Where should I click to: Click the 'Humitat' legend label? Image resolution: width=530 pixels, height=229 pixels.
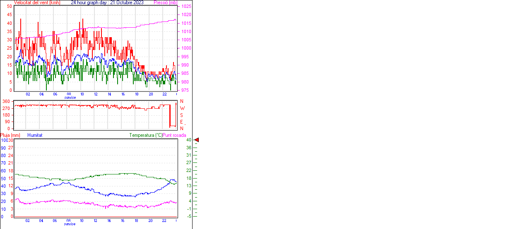35,135
